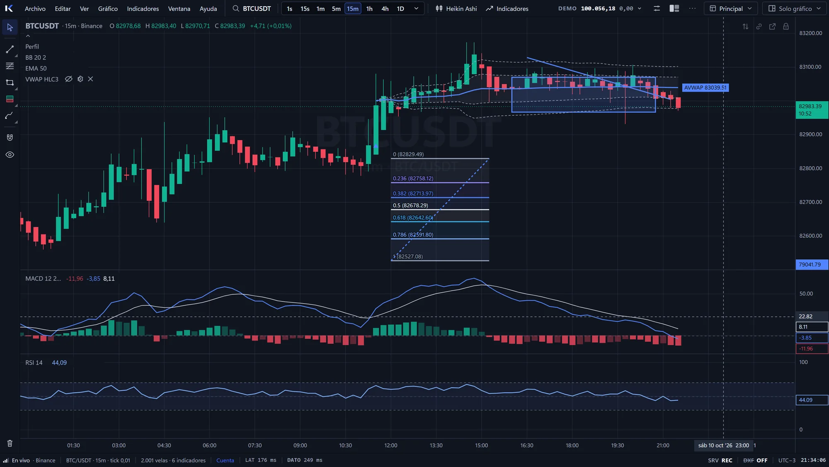Click the trash delete drawings icon
The height and width of the screenshot is (467, 829).
(x=10, y=443)
